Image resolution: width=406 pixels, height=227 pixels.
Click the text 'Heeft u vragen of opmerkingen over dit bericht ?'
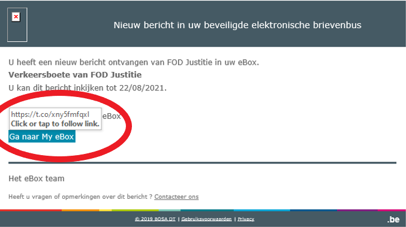(80, 196)
